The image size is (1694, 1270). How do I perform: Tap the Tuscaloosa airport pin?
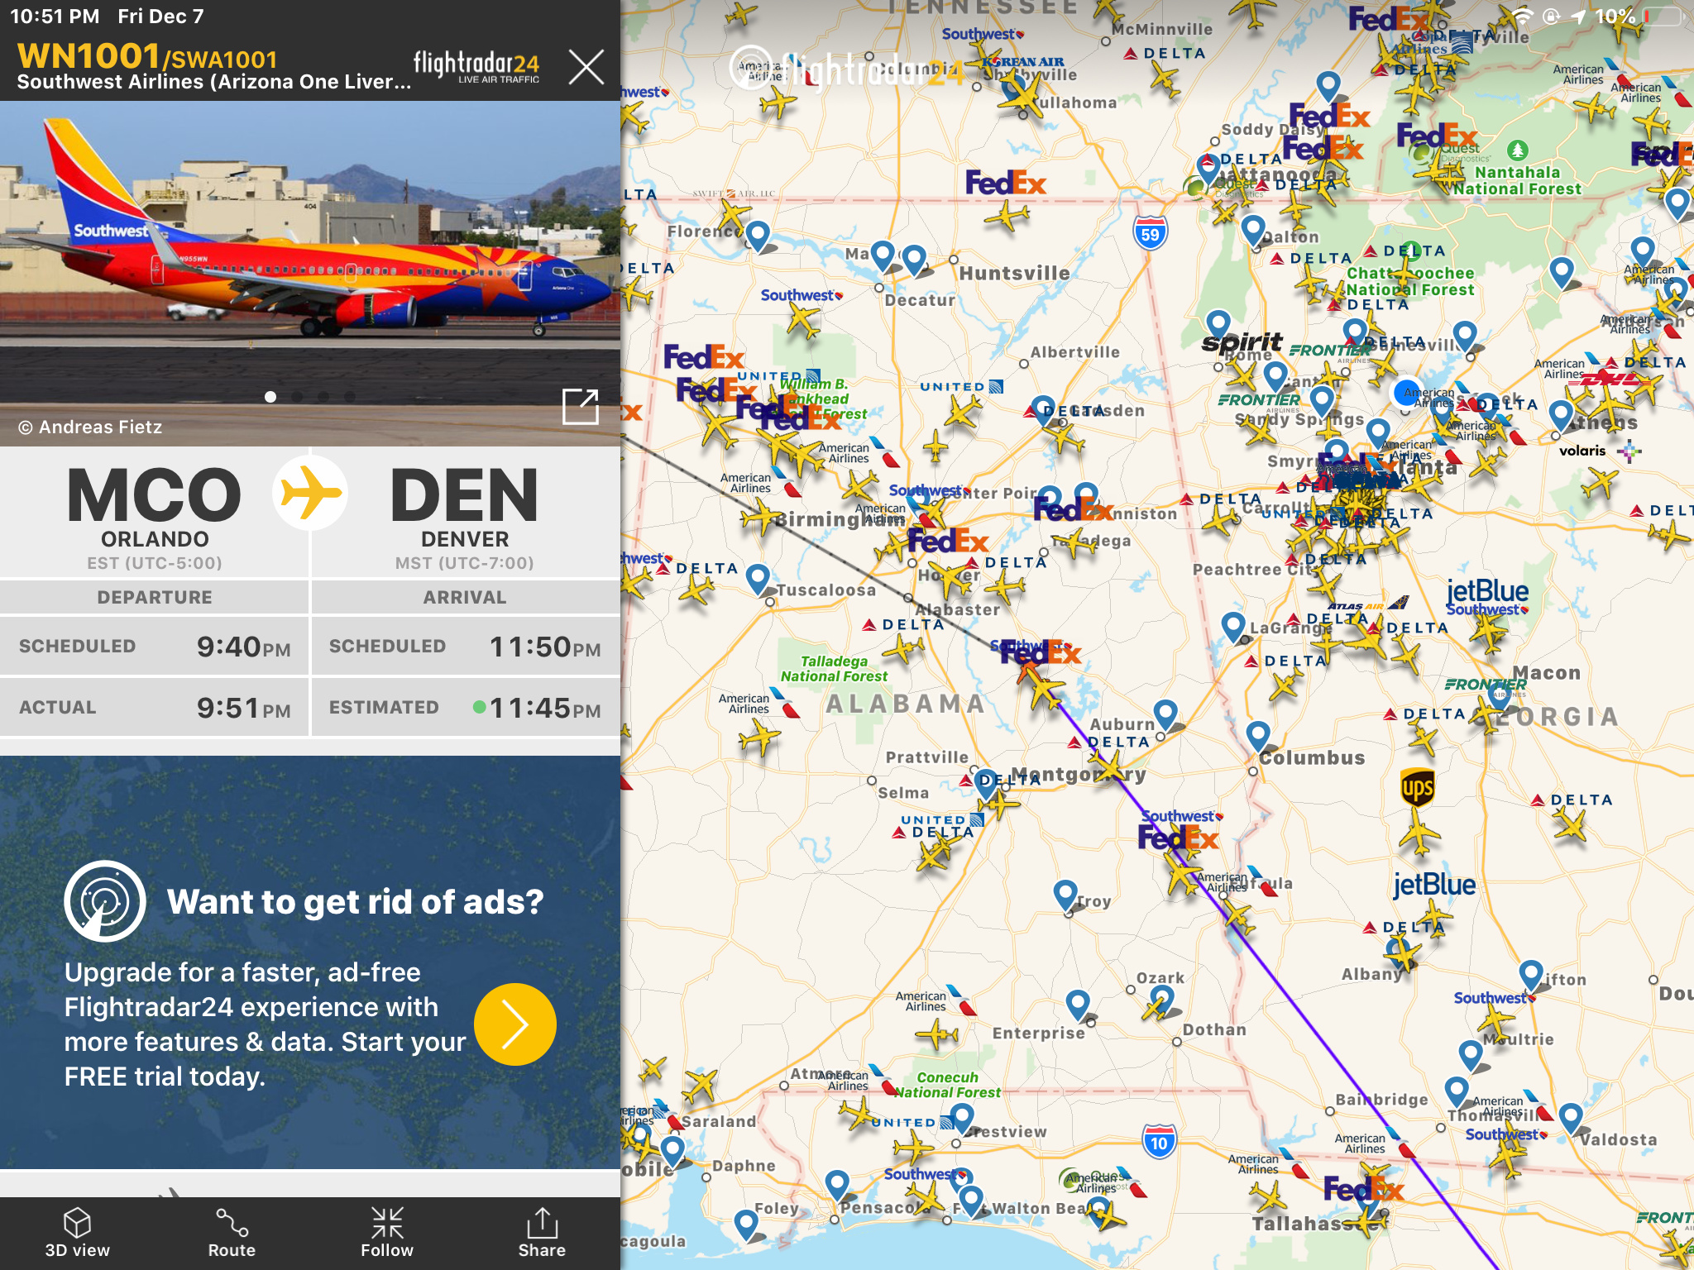coord(758,578)
